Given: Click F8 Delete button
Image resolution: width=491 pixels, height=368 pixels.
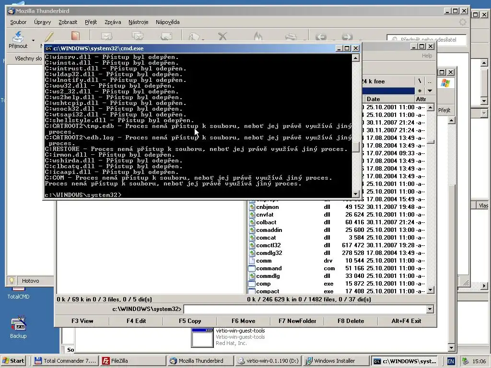Looking at the screenshot, I should 351,321.
